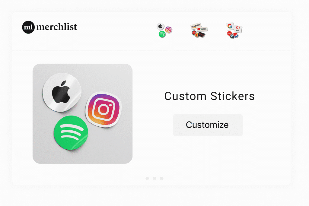Screen dimensions: 309x206
Task: Click the small Spotify icon in header
Action: coord(162,34)
